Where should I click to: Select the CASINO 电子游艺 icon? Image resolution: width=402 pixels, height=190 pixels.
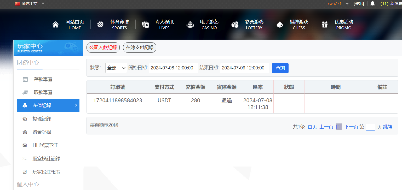click(x=190, y=24)
